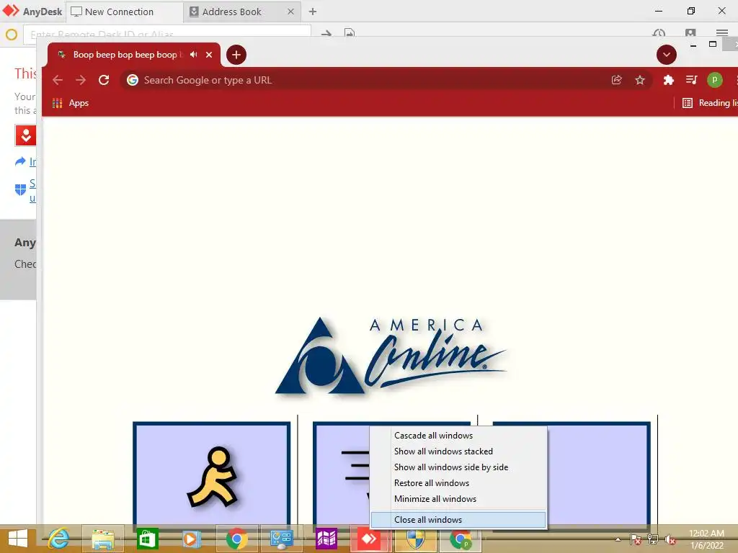Click the red AnyDesk download icon in the AnyDesk window
Image resolution: width=738 pixels, height=553 pixels.
click(26, 136)
